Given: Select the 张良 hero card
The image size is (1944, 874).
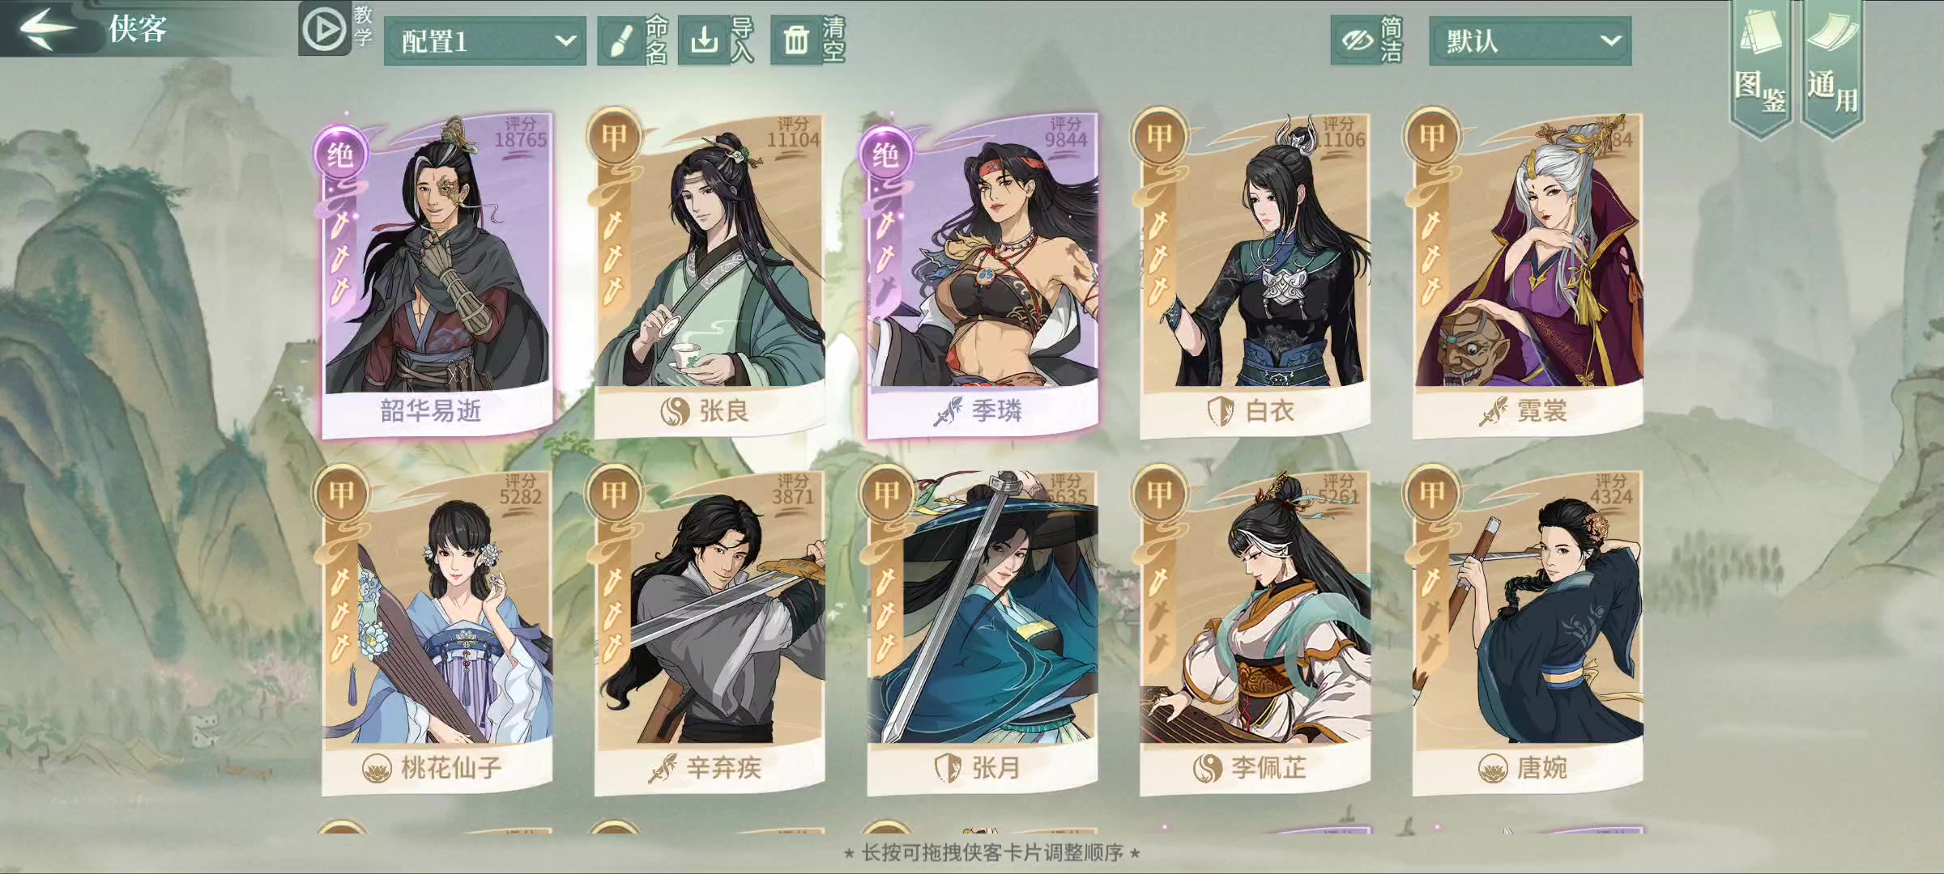Looking at the screenshot, I should (710, 275).
